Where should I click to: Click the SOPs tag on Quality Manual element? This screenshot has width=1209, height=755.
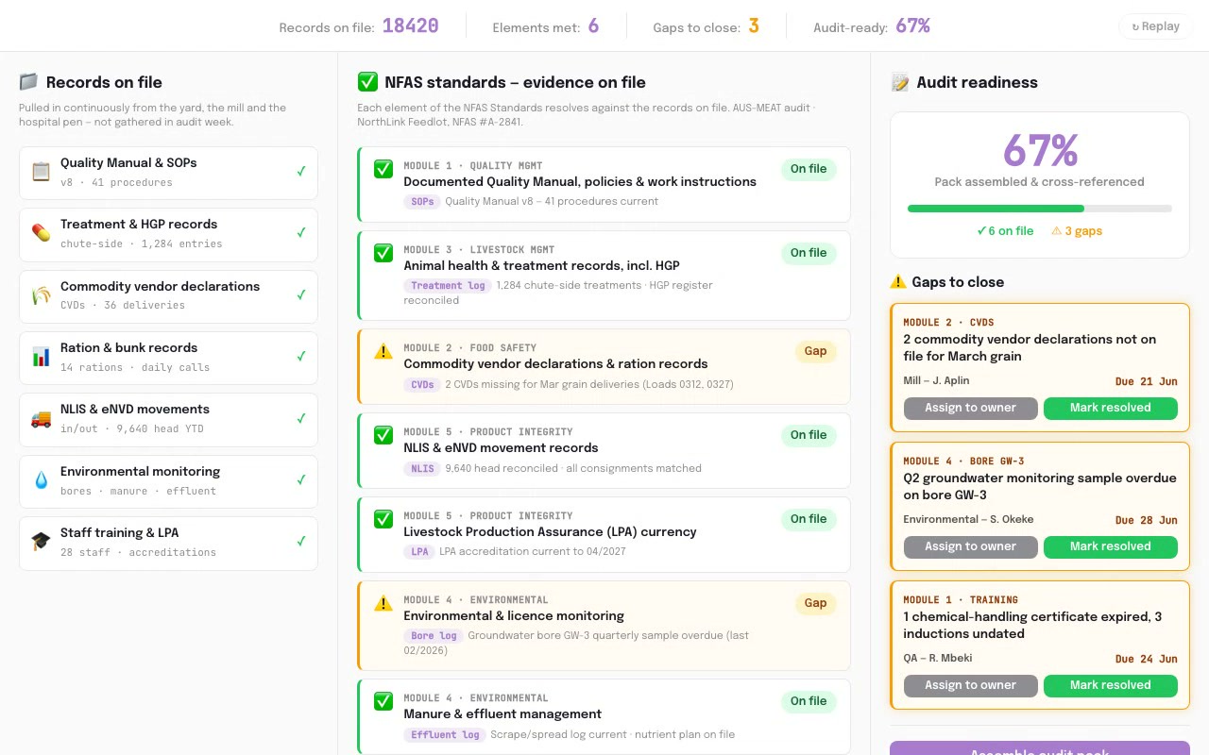click(x=422, y=201)
